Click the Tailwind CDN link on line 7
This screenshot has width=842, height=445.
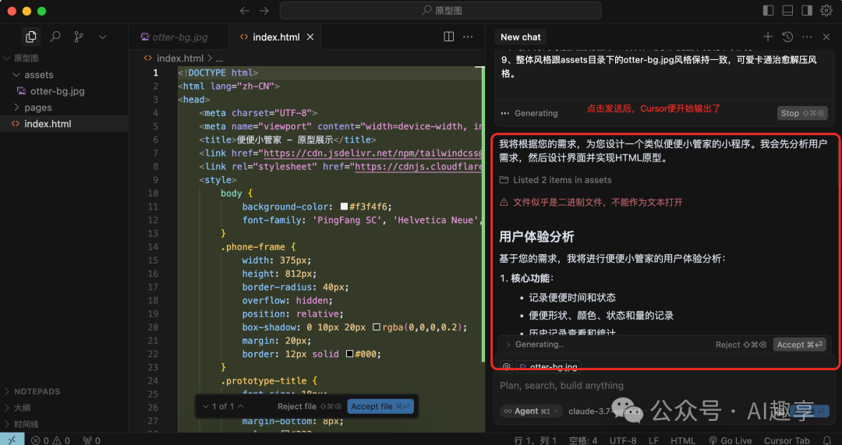[x=373, y=153]
